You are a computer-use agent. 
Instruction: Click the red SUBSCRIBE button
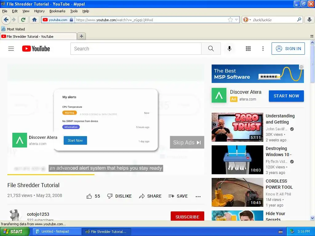187,216
